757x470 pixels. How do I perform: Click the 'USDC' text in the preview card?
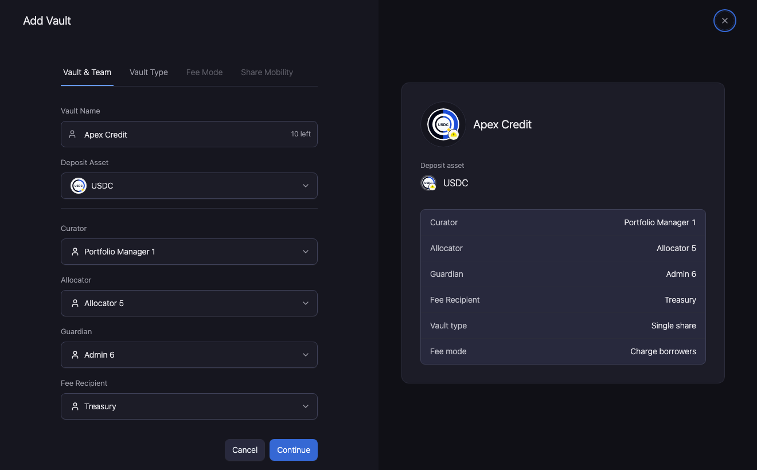pos(456,183)
